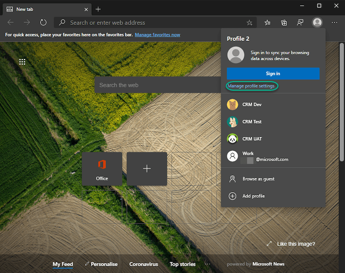
Task: Open Manage profile settings
Action: point(252,86)
